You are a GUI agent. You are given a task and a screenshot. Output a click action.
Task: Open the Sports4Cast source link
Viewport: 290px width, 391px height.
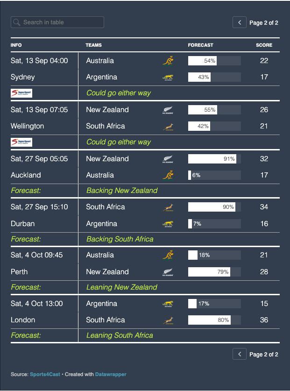pos(45,374)
